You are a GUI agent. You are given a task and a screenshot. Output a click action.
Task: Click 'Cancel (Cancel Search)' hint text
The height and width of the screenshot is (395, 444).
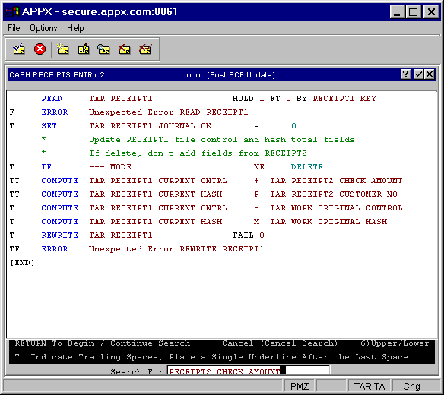(280, 343)
